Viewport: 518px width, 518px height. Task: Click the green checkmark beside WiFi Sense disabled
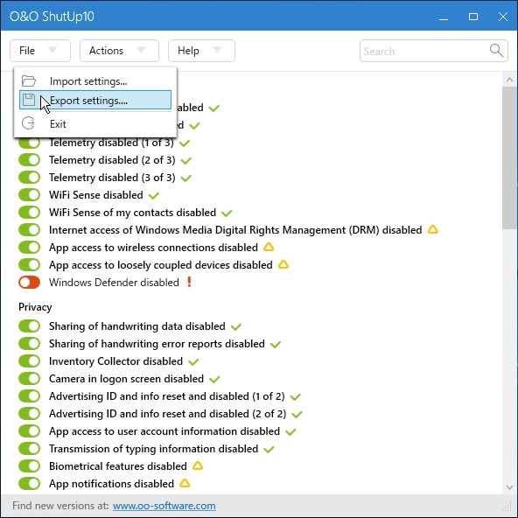154,196
